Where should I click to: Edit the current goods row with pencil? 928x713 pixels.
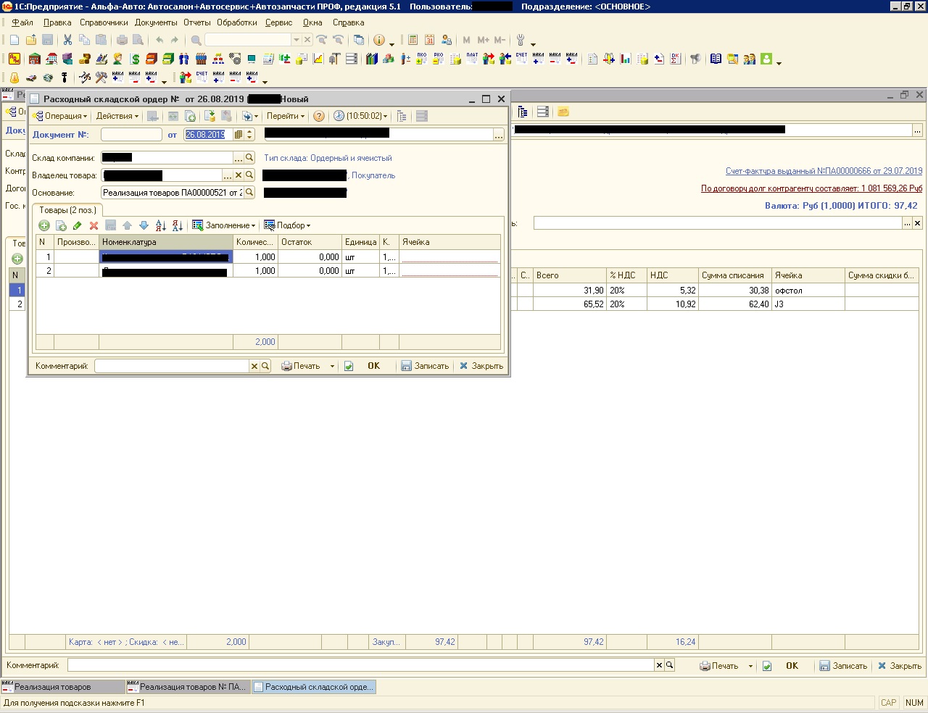78,225
